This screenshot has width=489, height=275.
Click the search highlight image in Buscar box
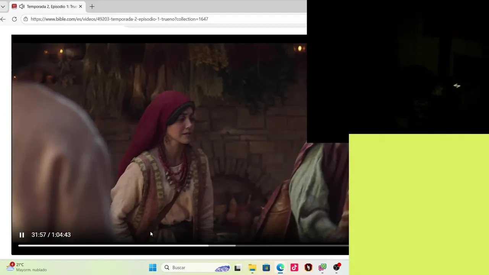[x=222, y=268]
